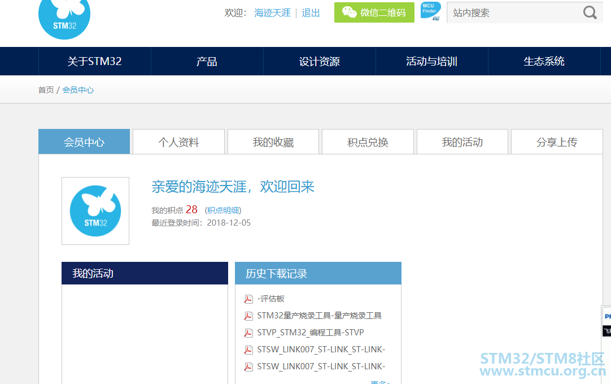Open the 关于STM32 menu
Viewport: 611px width, 384px height.
[x=95, y=61]
